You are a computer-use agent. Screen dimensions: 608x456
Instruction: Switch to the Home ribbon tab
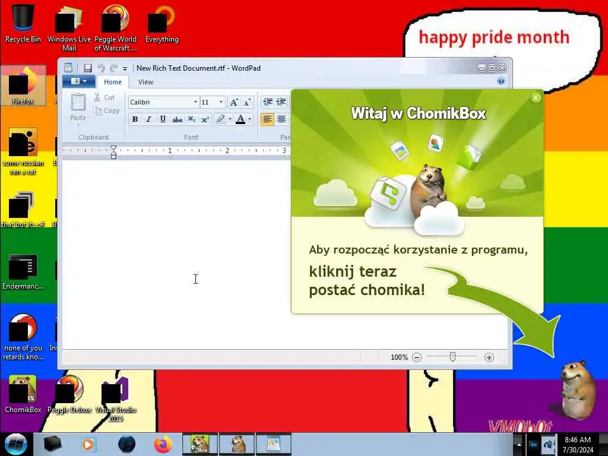[x=112, y=82]
